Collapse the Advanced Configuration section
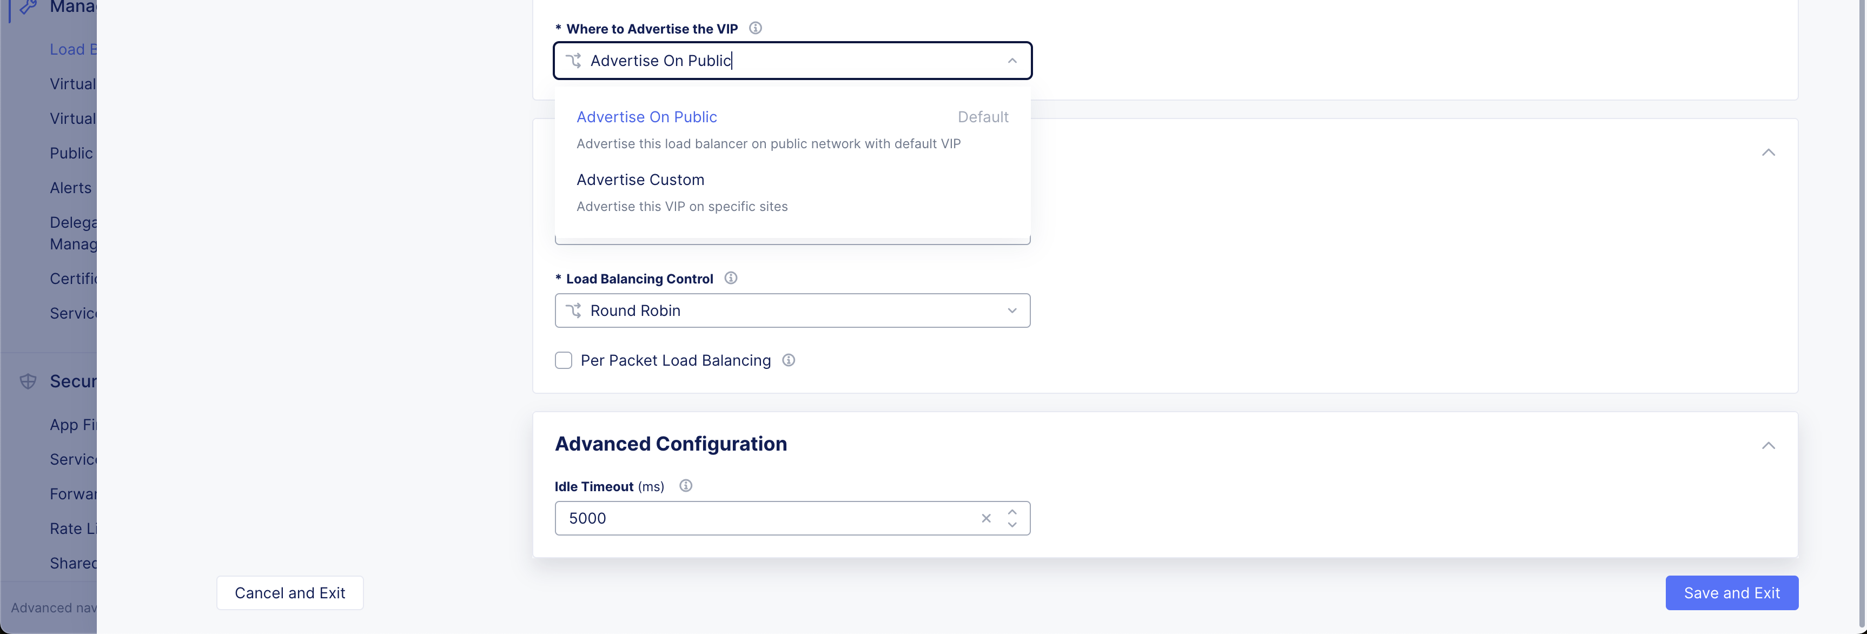This screenshot has height=634, width=1867. 1767,445
